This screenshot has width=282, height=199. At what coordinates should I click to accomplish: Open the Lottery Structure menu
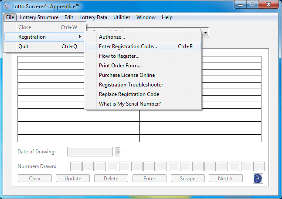coord(39,17)
